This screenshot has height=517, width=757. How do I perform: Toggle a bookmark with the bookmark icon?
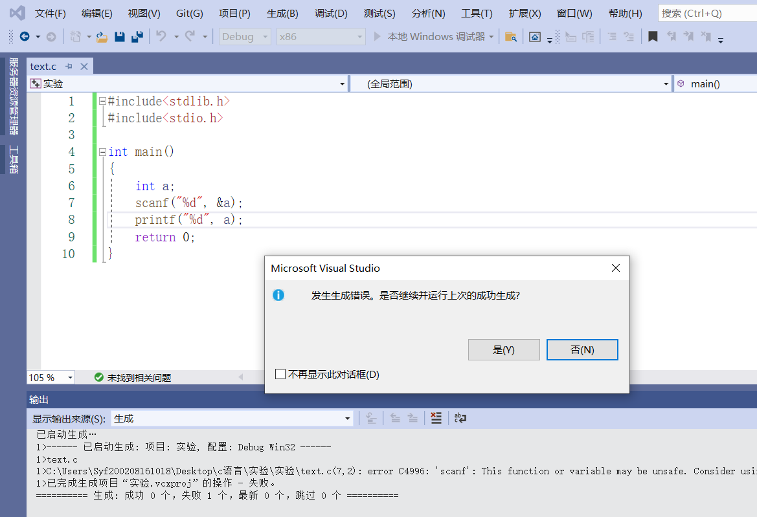(653, 37)
